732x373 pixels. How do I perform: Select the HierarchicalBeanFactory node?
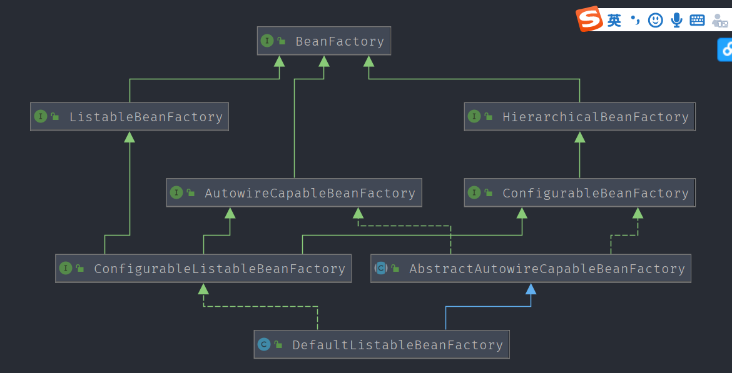point(595,117)
